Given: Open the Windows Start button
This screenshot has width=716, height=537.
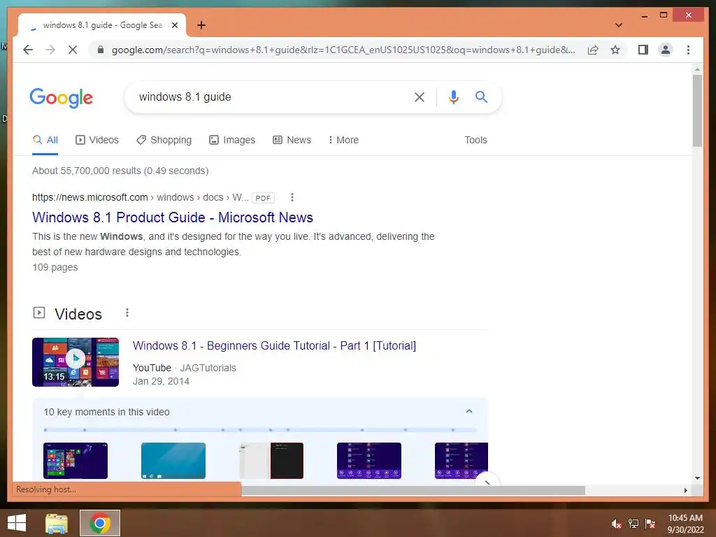Looking at the screenshot, I should [x=17, y=523].
